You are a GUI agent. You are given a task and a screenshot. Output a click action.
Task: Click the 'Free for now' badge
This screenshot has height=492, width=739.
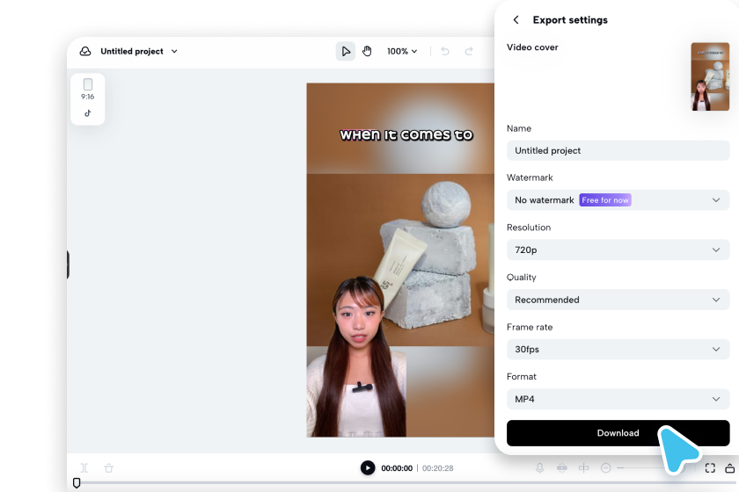tap(605, 200)
